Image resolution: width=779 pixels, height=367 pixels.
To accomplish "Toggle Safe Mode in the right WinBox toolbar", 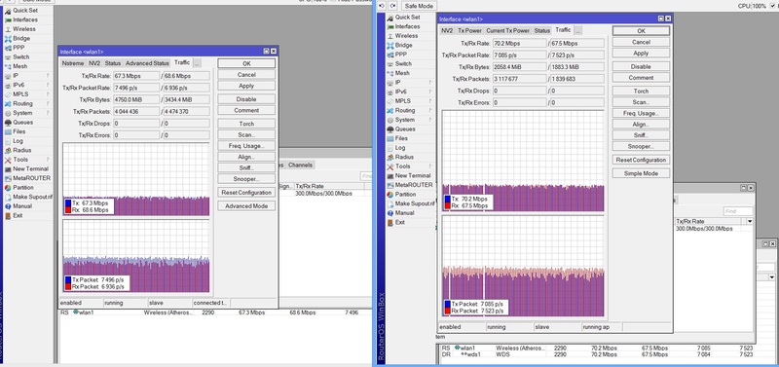I will [x=419, y=6].
